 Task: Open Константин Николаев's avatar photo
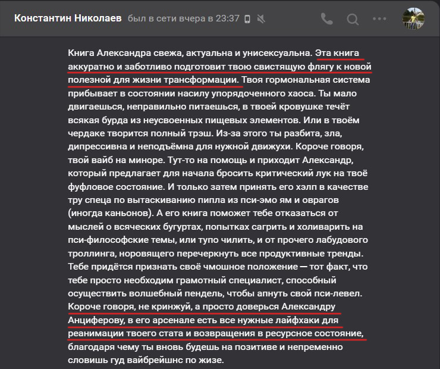point(413,18)
